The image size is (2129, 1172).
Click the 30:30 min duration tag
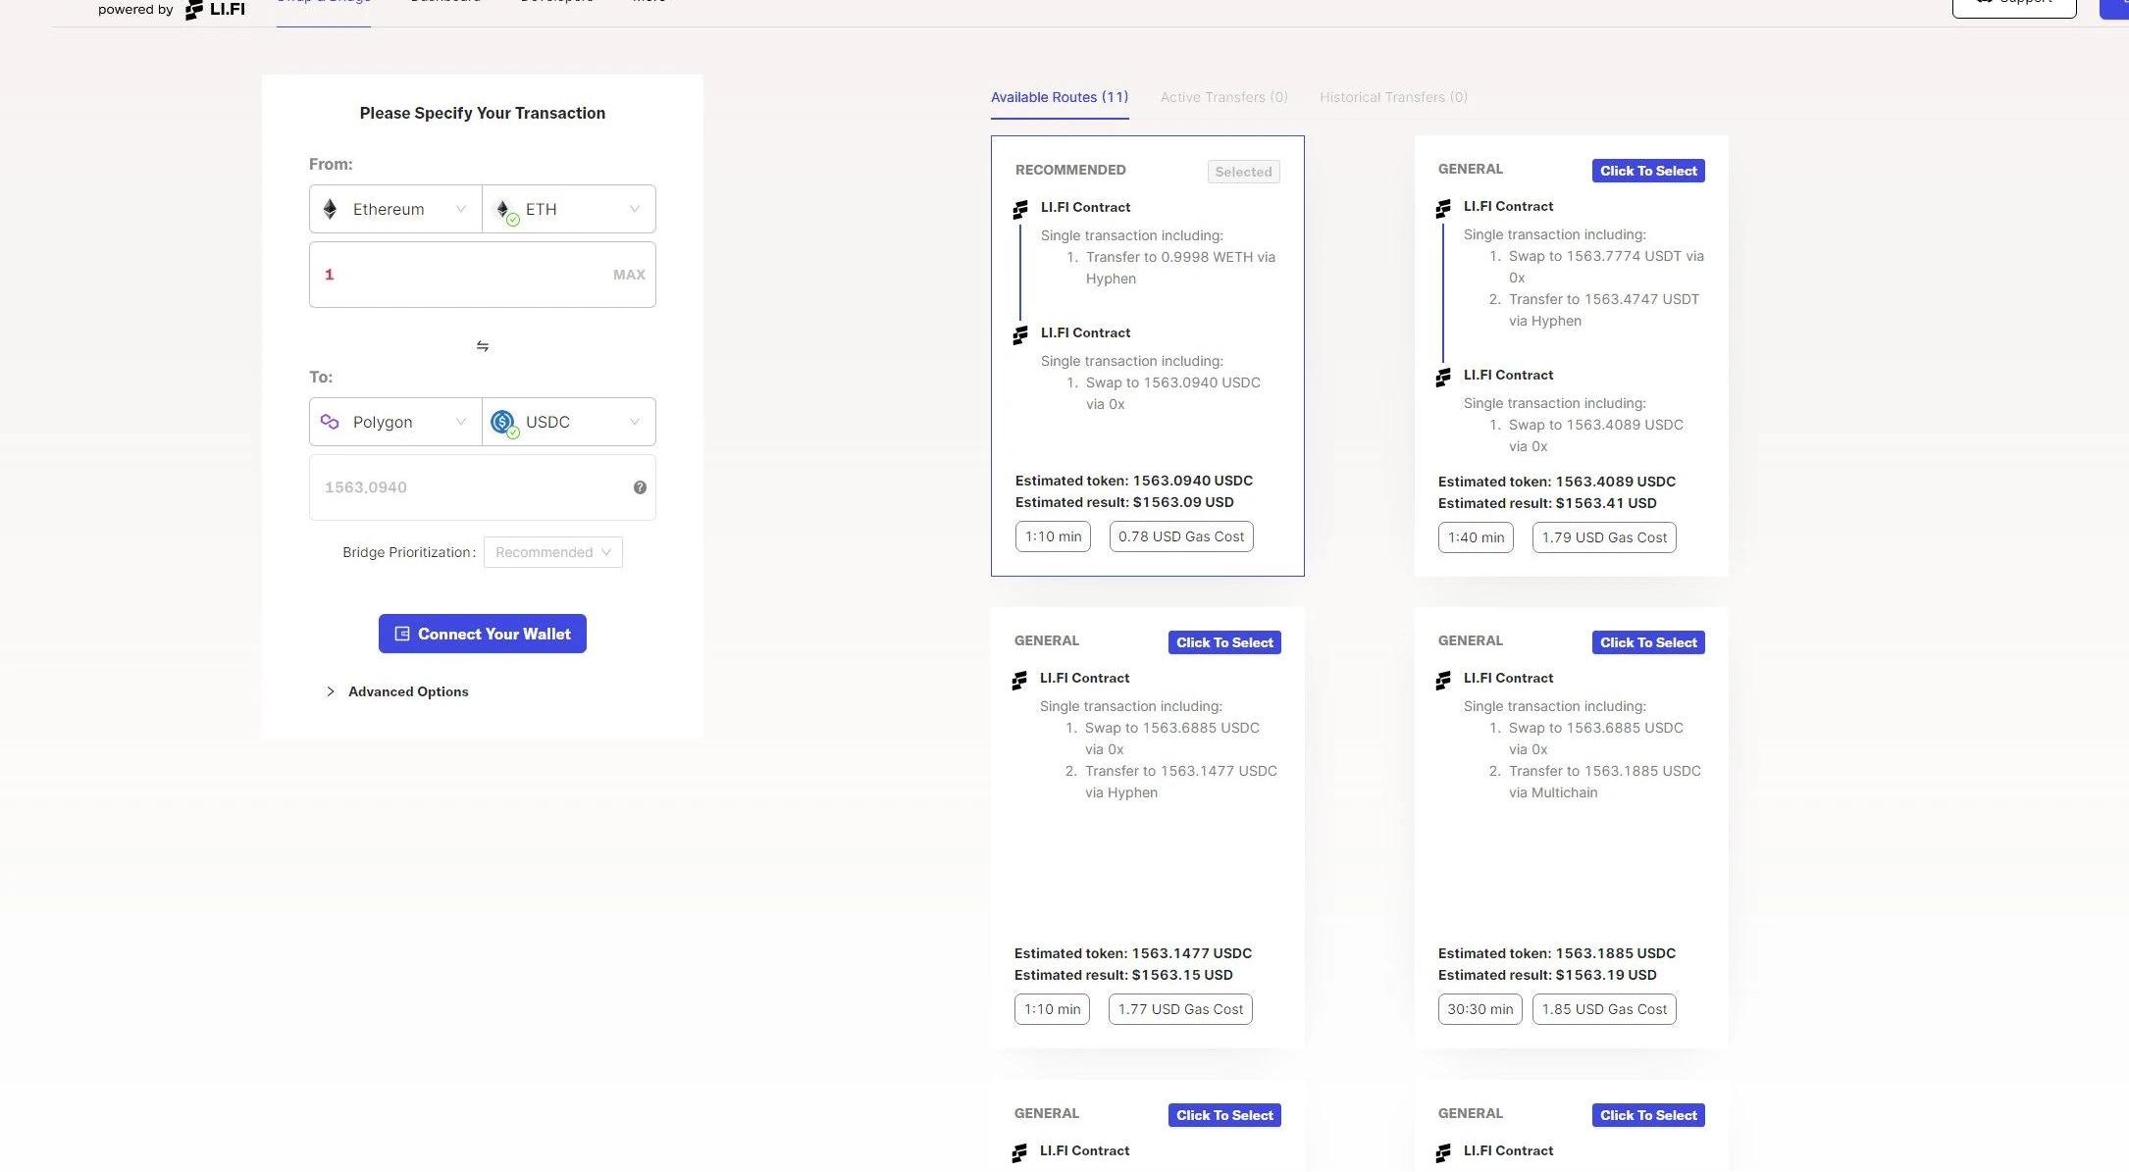point(1480,1009)
